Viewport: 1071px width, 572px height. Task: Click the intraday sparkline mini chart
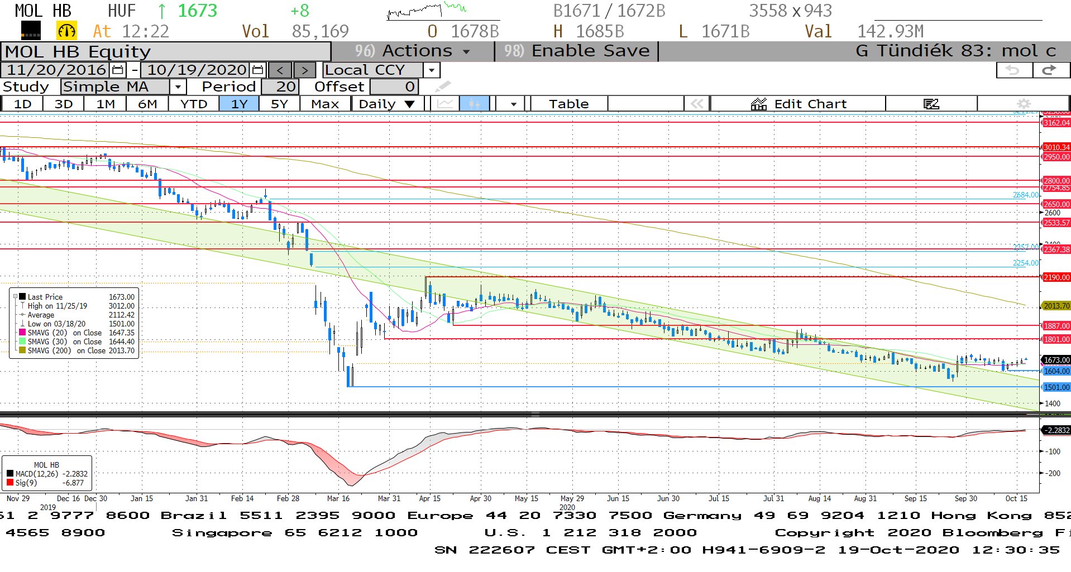point(427,11)
